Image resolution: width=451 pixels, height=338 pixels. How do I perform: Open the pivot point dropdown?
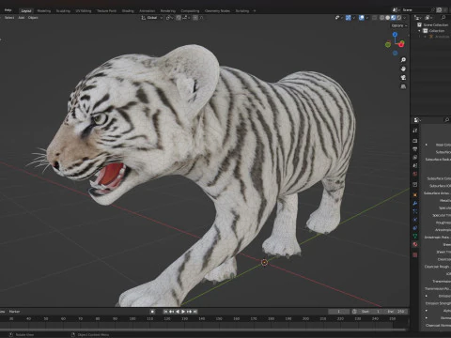point(170,18)
